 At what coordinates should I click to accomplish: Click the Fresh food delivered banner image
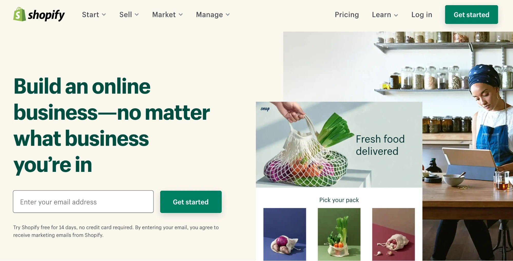coord(339,145)
